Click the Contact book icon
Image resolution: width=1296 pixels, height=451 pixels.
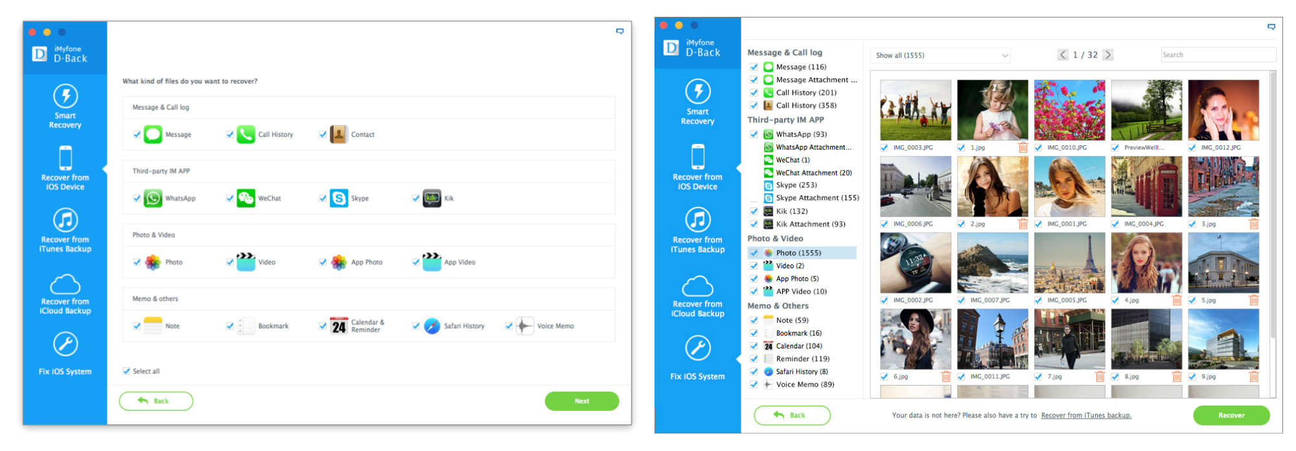[x=339, y=134]
